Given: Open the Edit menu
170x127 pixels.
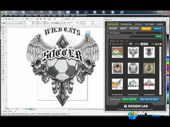Looking at the screenshot, I should pos(11,16).
